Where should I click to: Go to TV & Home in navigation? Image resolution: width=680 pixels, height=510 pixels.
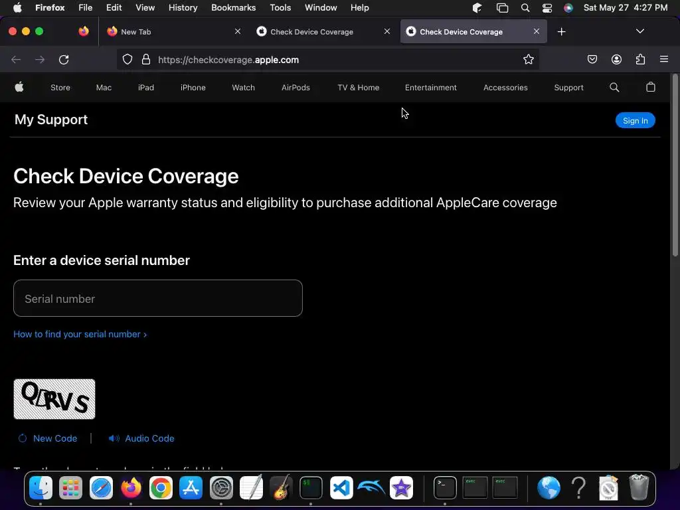pos(358,88)
